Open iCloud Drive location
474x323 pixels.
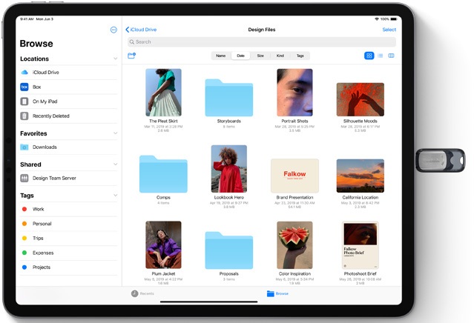46,73
